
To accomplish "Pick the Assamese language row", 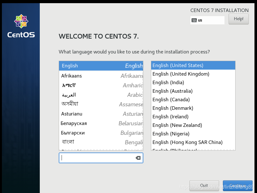I will [101, 104].
